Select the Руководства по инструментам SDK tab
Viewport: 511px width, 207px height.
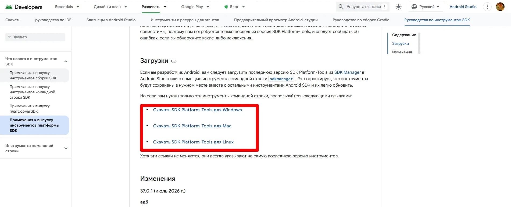(437, 20)
